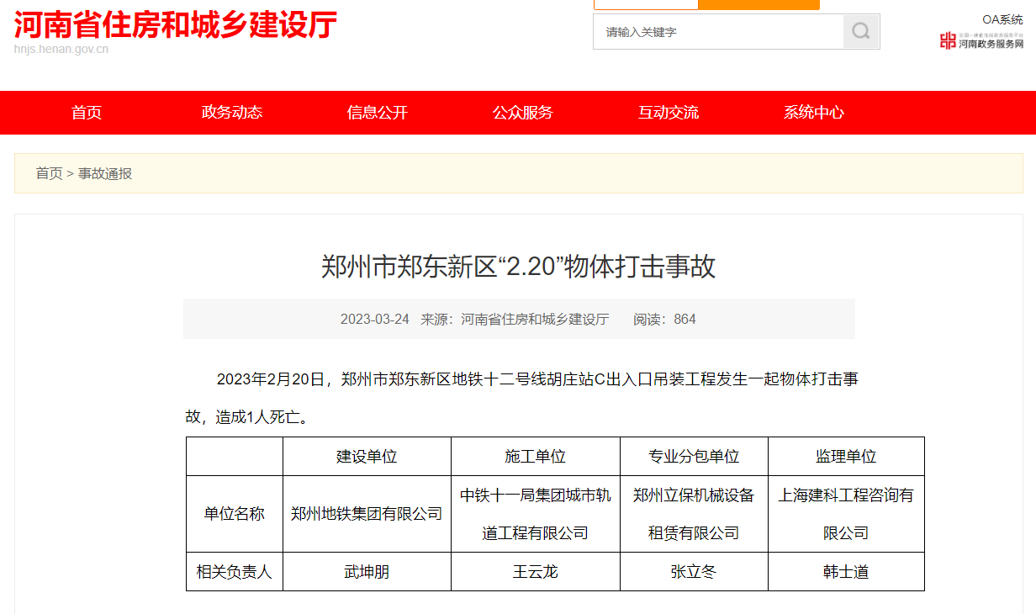Open the 互动交流 navigation item
This screenshot has height=614, width=1036.
click(x=669, y=113)
